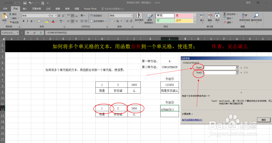The height and width of the screenshot is (143, 272).
Task: Confirm formula entry with checkmark icon
Action: click(34, 33)
